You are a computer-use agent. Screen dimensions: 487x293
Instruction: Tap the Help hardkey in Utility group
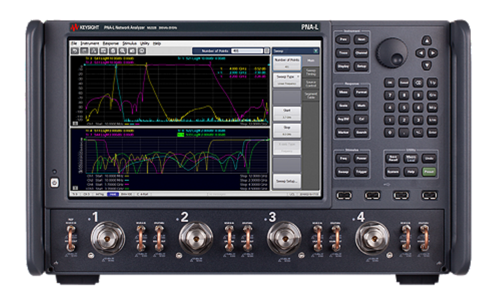coord(411,172)
